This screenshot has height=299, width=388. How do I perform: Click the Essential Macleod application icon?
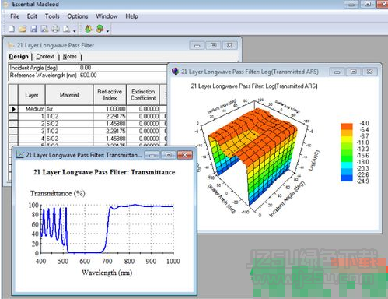pyautogui.click(x=6, y=4)
